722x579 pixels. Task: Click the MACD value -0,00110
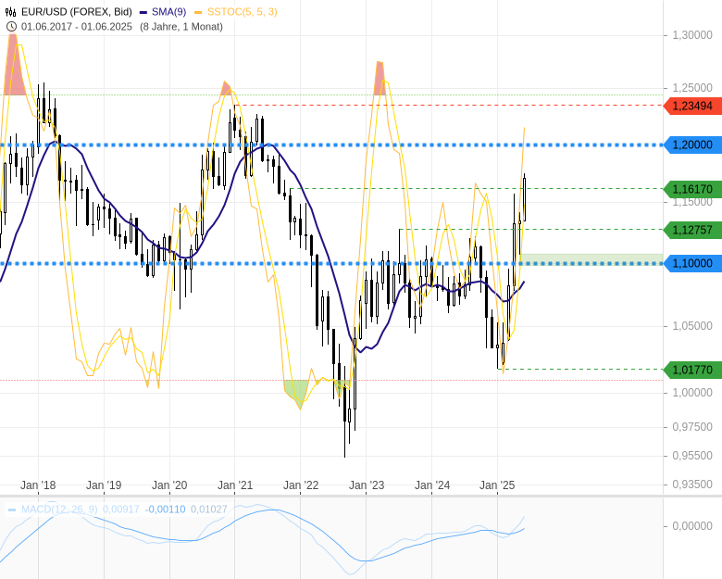(166, 510)
